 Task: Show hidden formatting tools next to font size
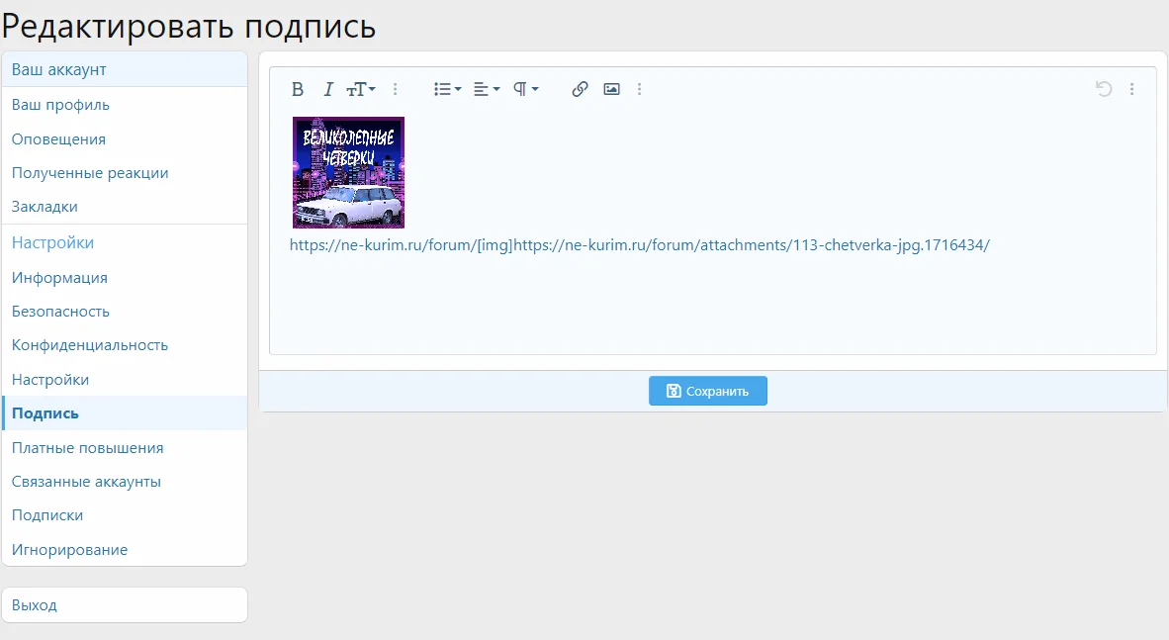(396, 88)
